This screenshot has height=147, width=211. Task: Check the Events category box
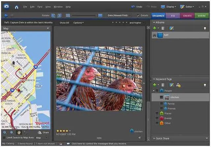157,118
